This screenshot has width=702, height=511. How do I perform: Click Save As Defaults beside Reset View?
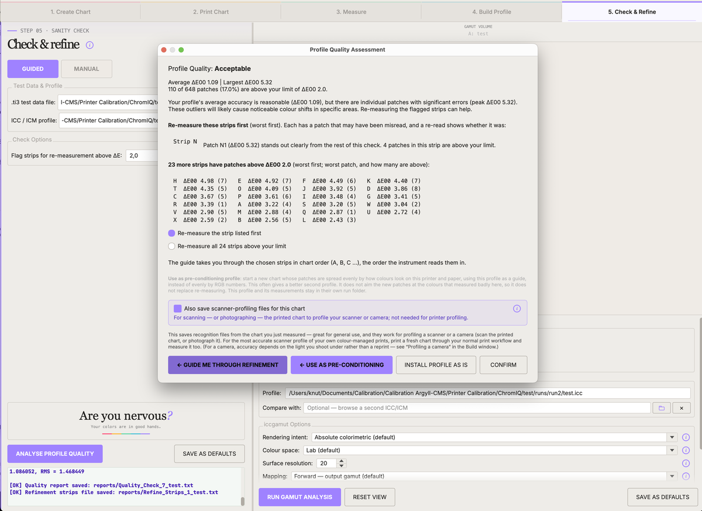click(x=663, y=497)
